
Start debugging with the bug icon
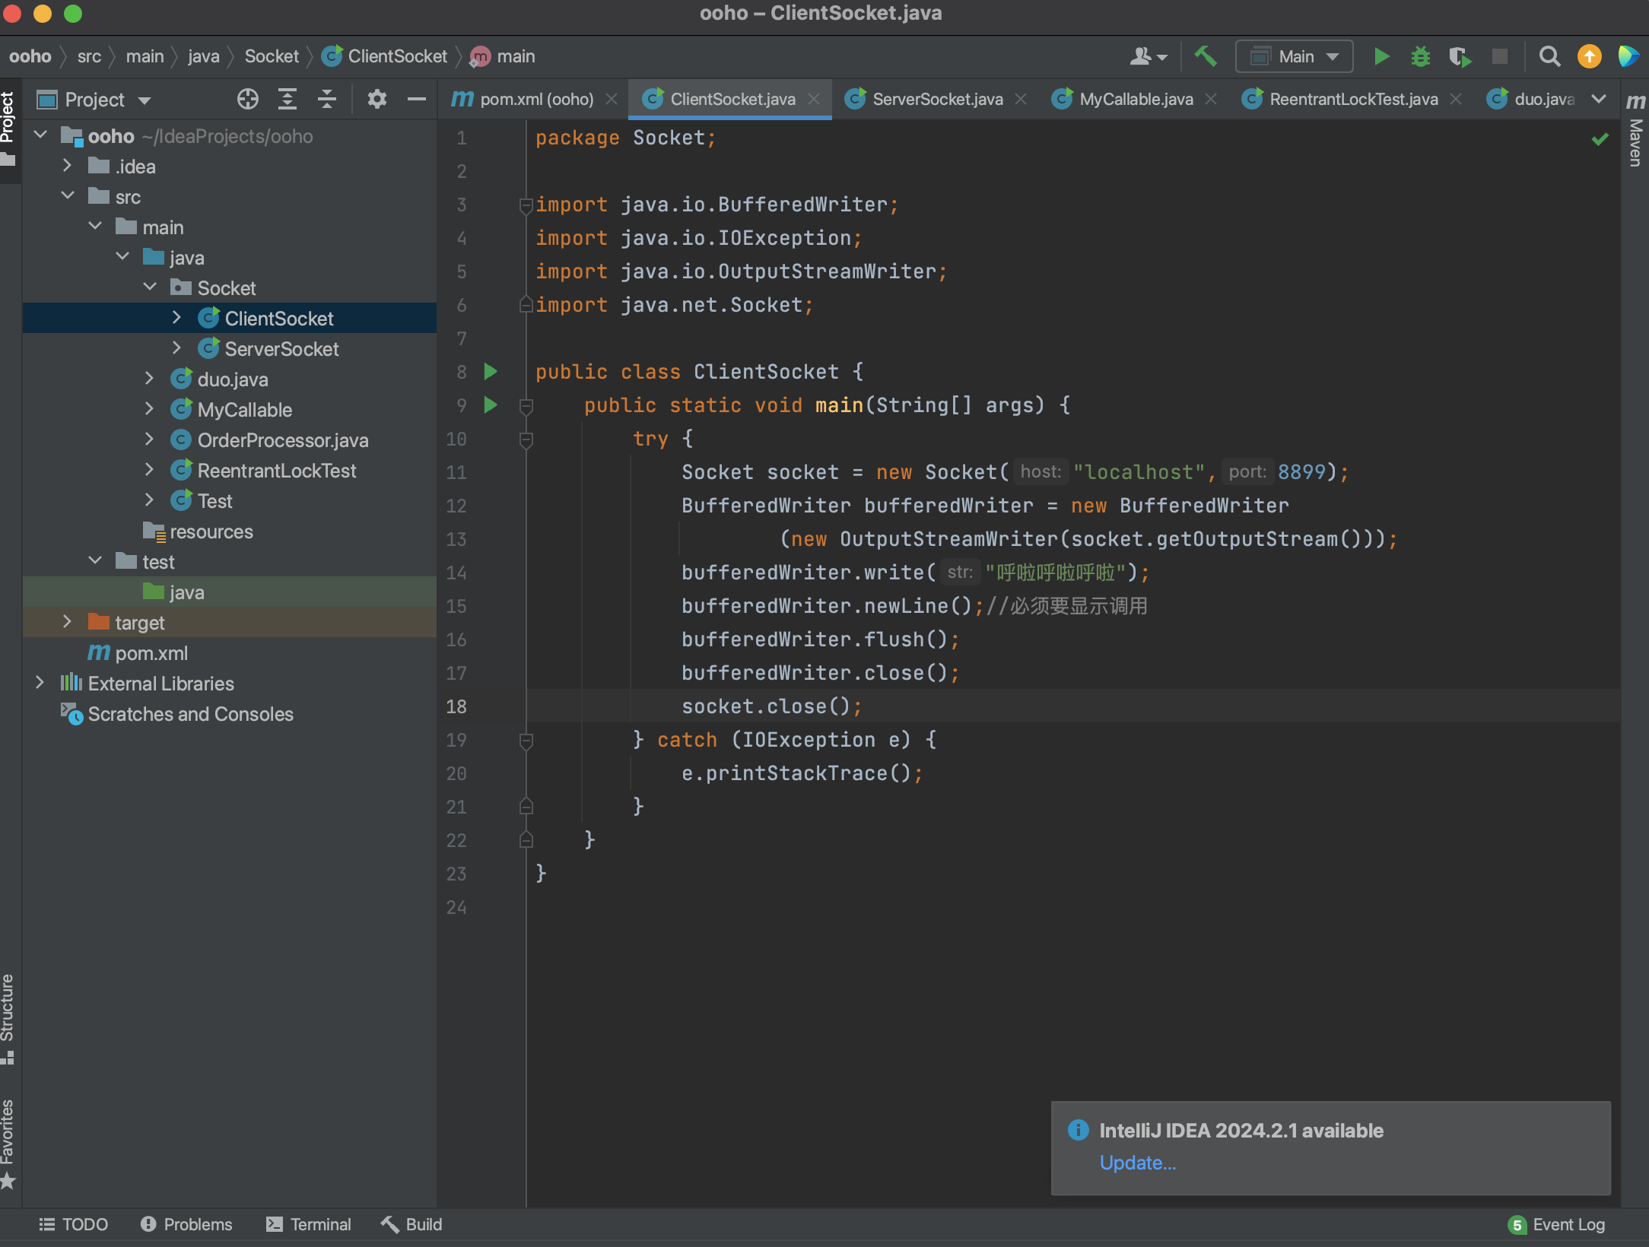[x=1420, y=56]
